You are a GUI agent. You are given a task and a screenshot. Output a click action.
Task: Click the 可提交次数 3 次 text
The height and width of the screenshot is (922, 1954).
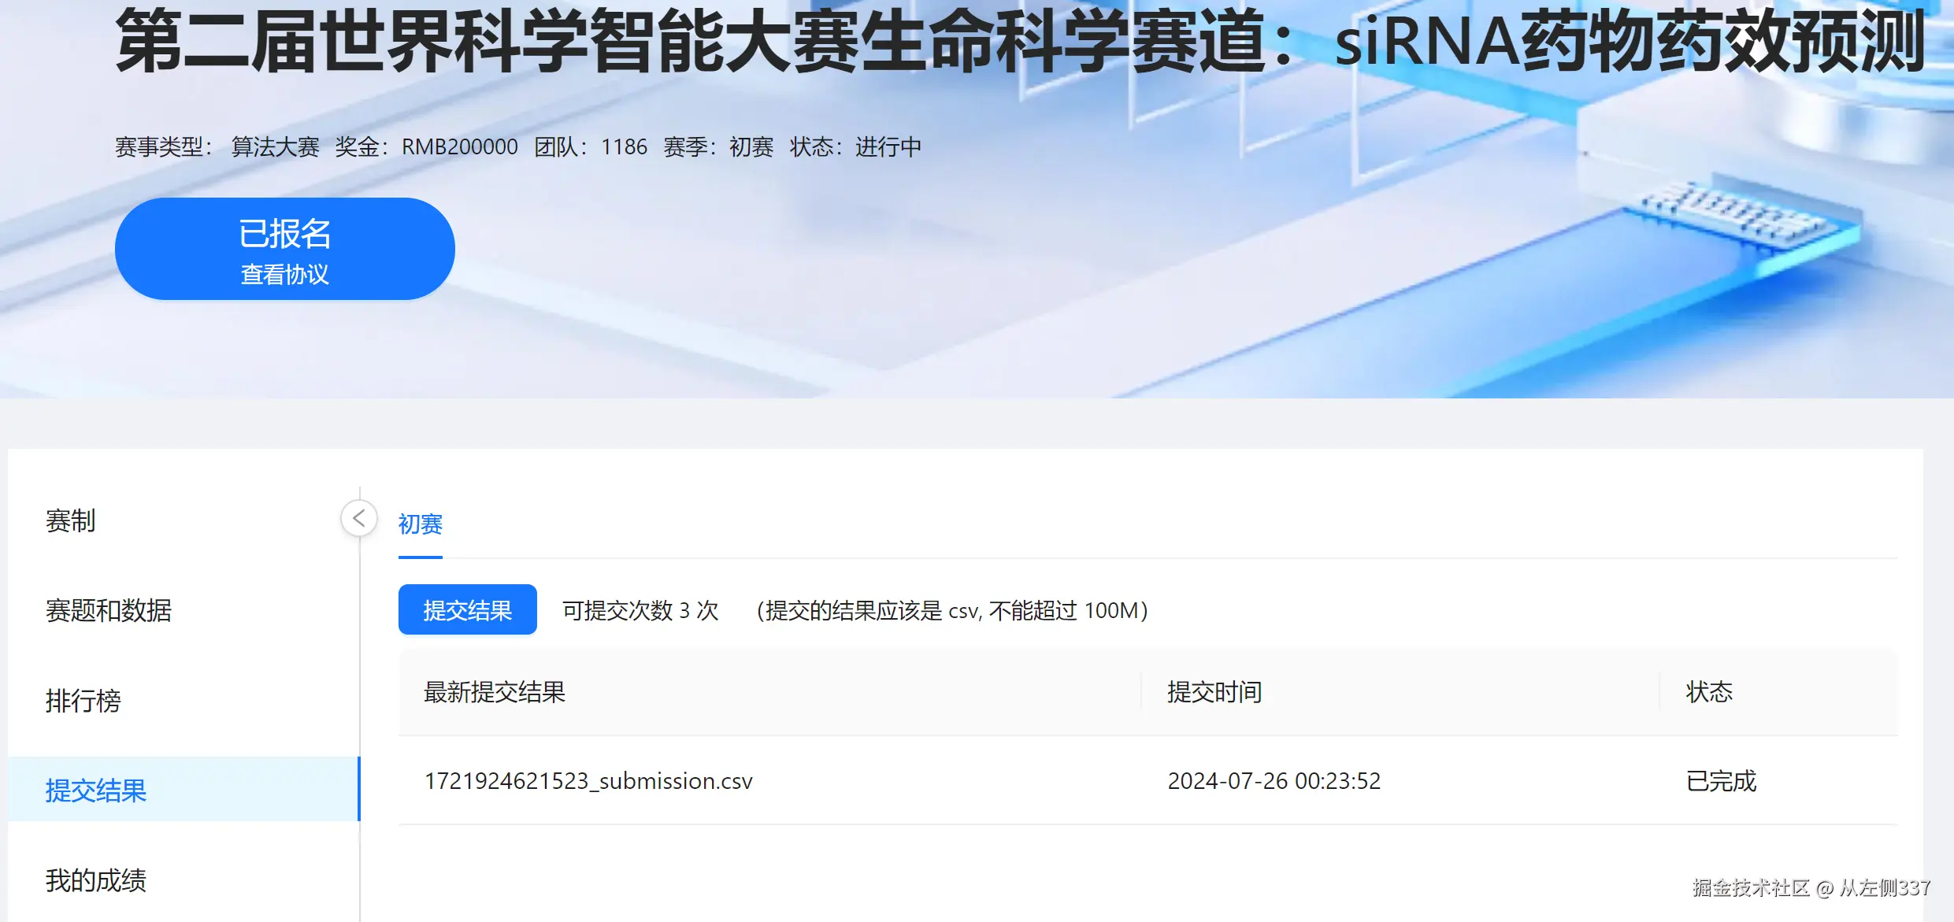pos(640,611)
